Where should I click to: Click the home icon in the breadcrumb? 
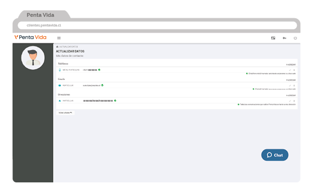[57, 47]
